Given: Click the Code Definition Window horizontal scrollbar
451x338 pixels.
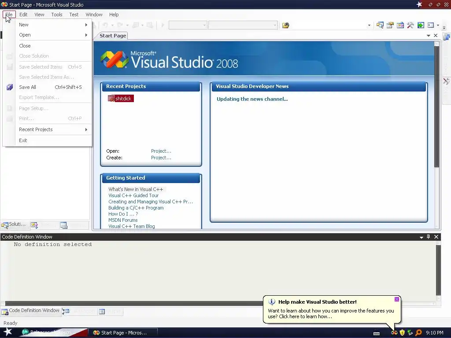Looking at the screenshot, I should [134, 303].
